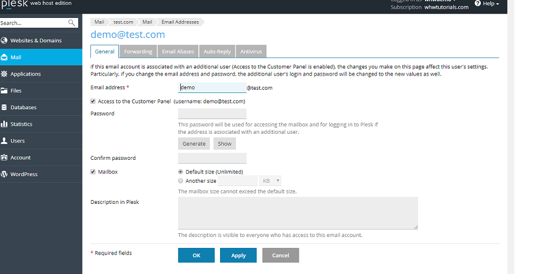Click the search magnifier icon
The height and width of the screenshot is (274, 533).
pyautogui.click(x=72, y=23)
